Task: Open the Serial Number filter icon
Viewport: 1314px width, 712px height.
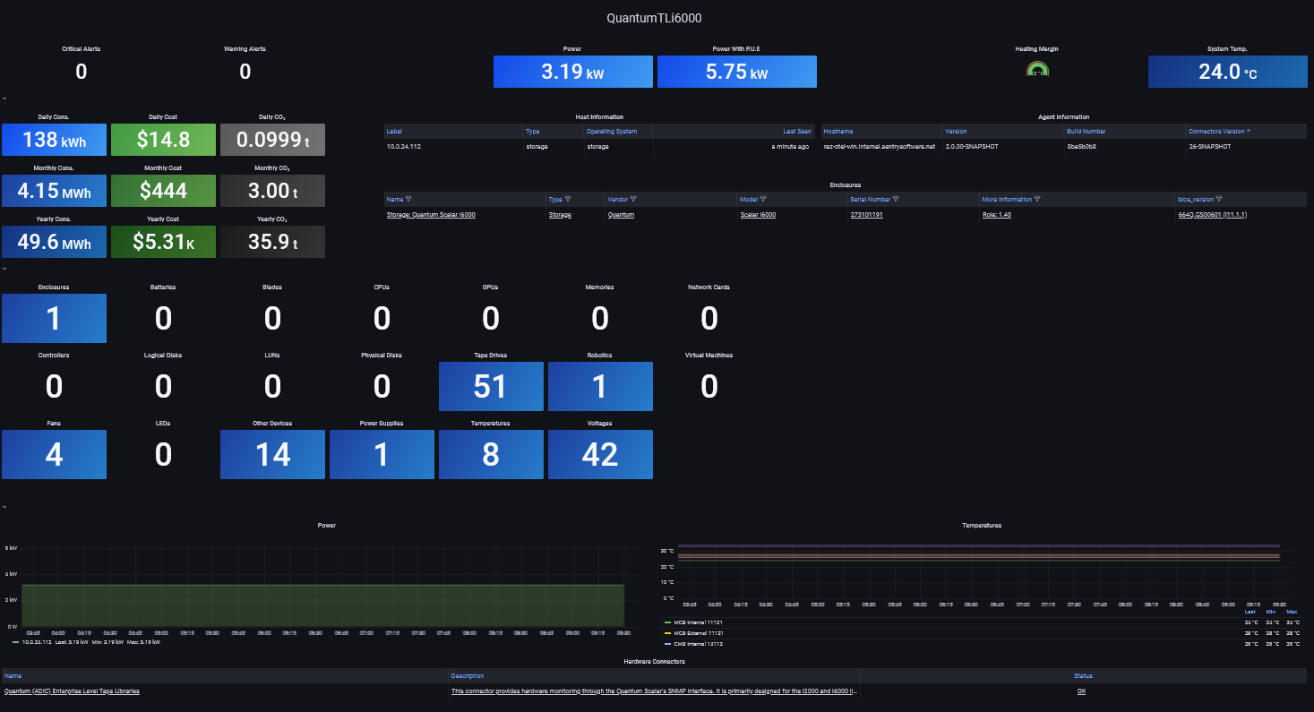Action: coord(896,200)
